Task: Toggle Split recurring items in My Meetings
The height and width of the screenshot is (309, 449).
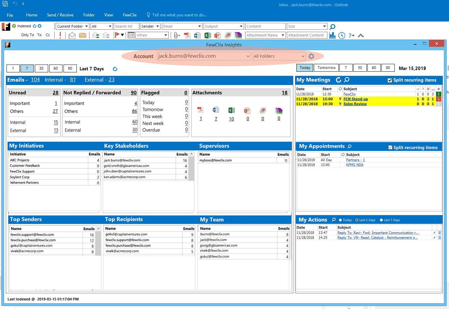Action: pos(390,80)
